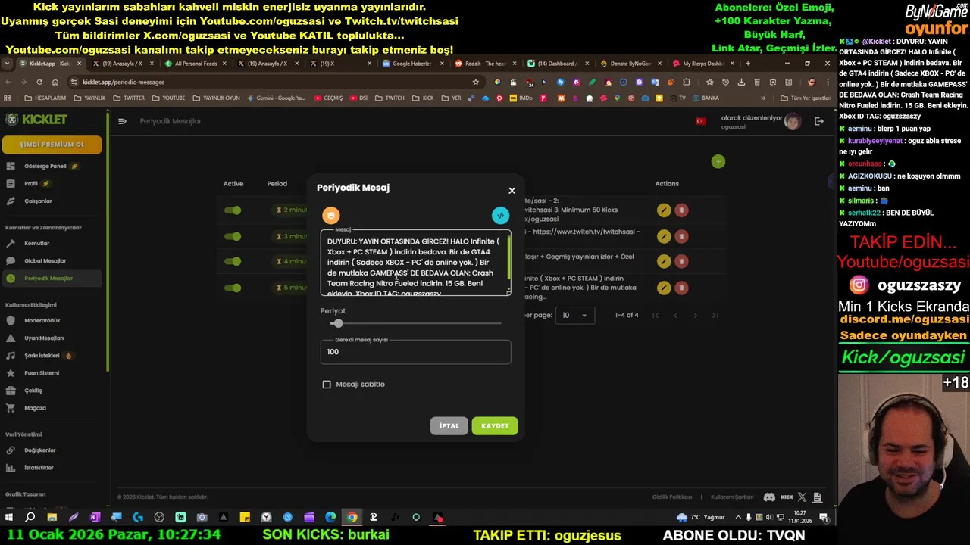Open a new browser tab
Screen dimensions: 970x545
click(x=748, y=64)
